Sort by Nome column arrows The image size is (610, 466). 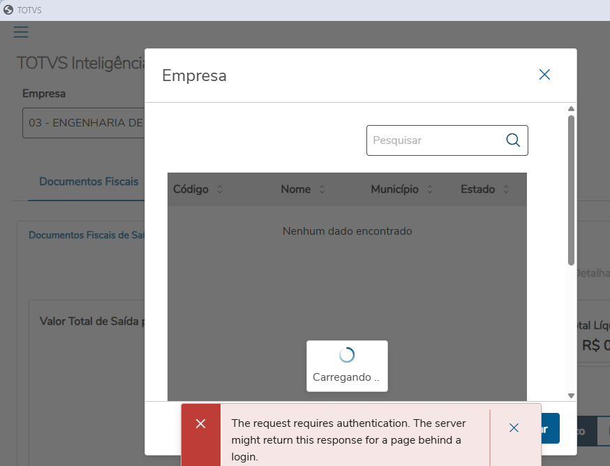(x=322, y=189)
